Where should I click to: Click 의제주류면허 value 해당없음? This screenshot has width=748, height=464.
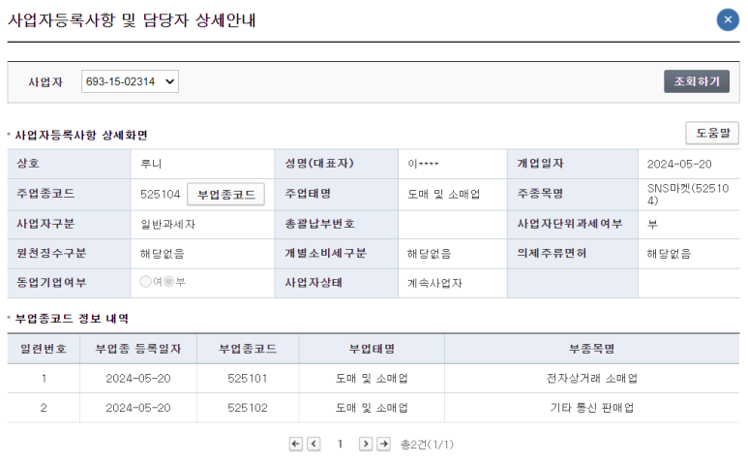pyautogui.click(x=669, y=254)
